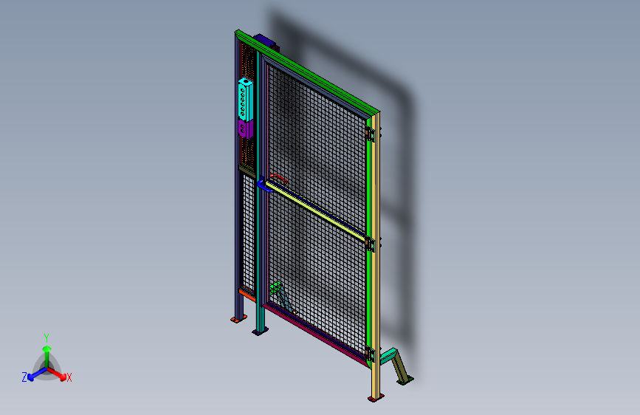Select the tan vertical post on the right

[376, 255]
